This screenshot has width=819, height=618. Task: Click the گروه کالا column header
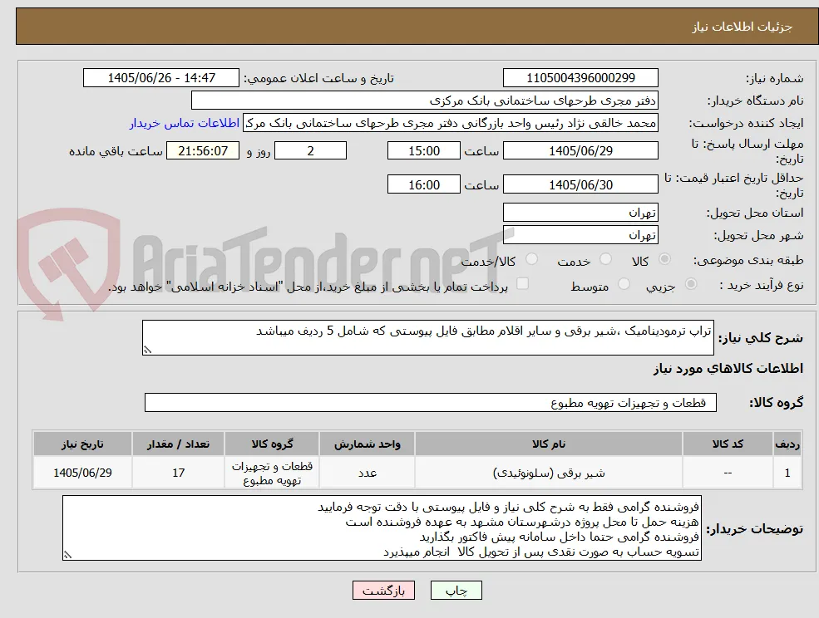(272, 444)
